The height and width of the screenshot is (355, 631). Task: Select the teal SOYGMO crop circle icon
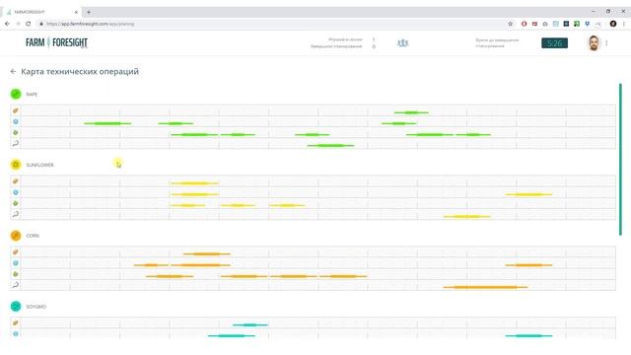click(x=16, y=307)
